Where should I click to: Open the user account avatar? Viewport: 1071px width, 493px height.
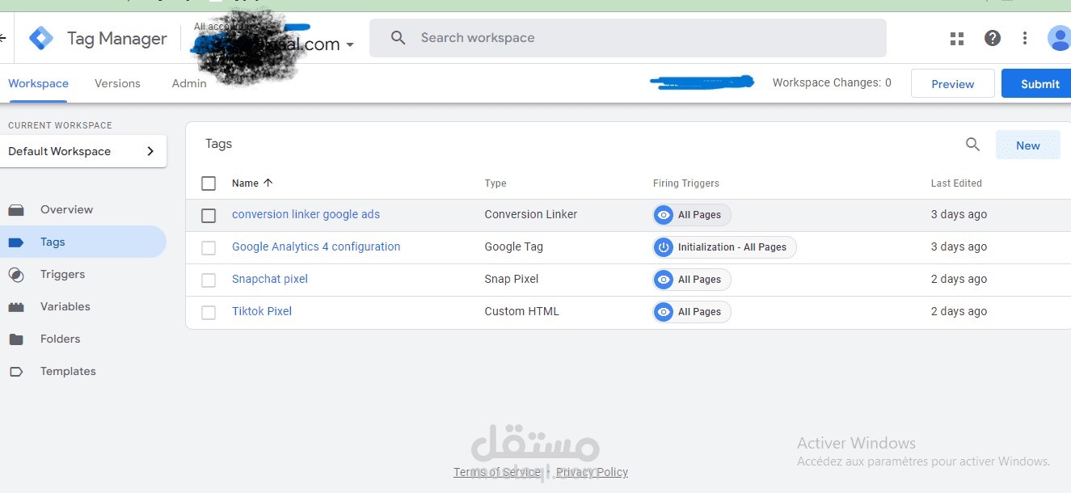click(x=1059, y=38)
